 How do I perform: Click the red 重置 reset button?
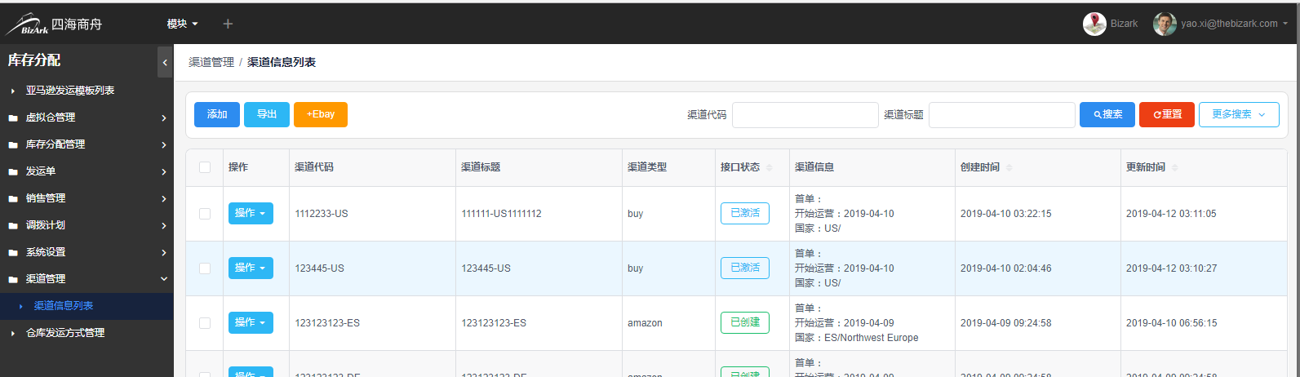coord(1167,114)
